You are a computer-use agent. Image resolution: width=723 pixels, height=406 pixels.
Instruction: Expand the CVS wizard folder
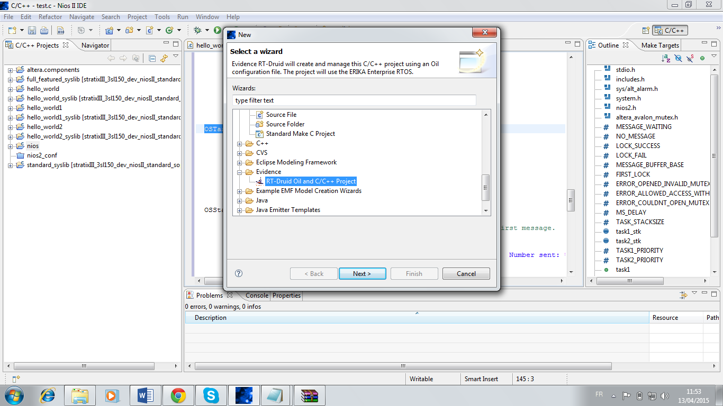click(x=240, y=153)
